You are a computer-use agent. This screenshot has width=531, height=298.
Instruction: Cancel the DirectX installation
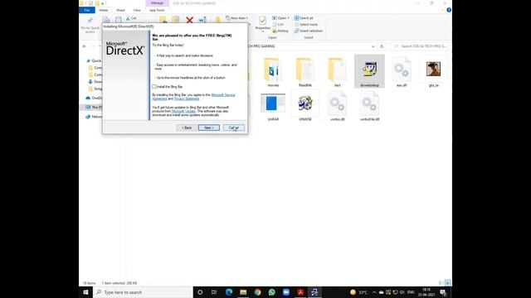coord(233,127)
